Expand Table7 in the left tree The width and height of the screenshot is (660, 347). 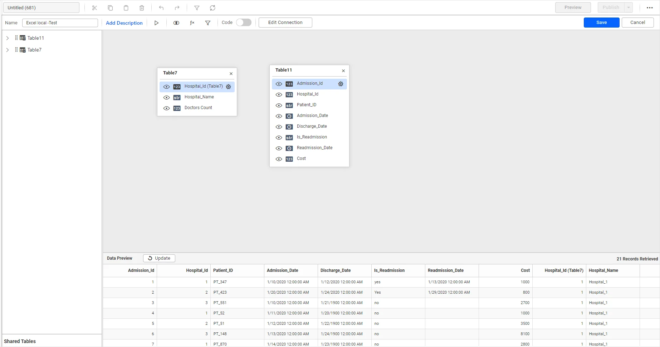[8, 50]
